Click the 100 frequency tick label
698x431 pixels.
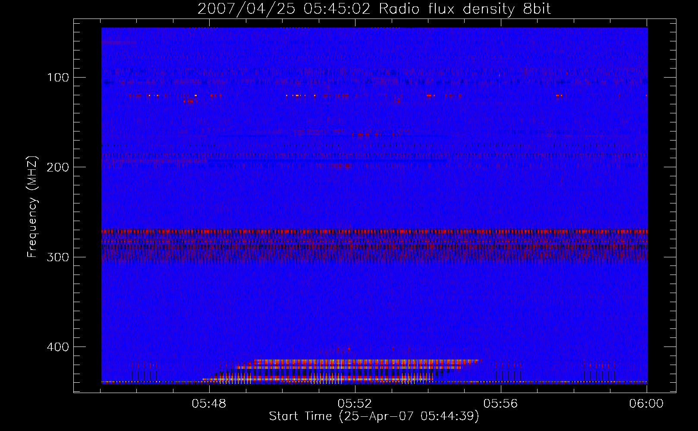point(58,78)
